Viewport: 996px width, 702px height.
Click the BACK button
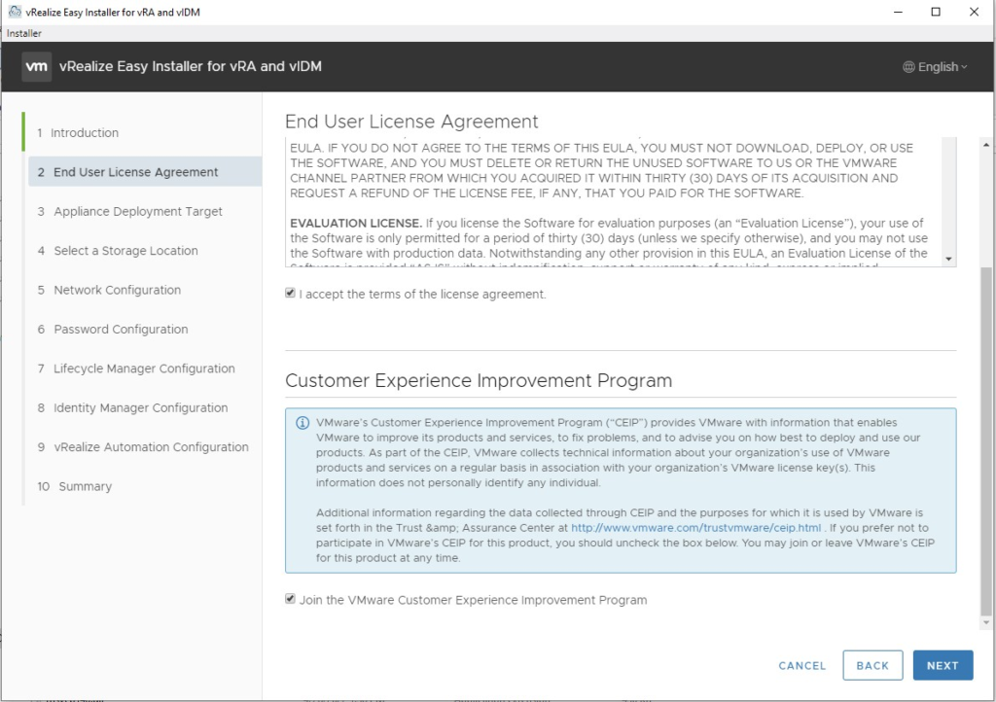coord(872,665)
